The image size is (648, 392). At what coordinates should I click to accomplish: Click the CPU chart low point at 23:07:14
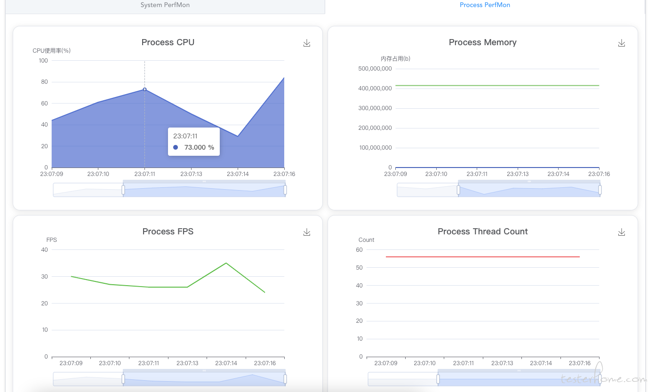click(238, 136)
